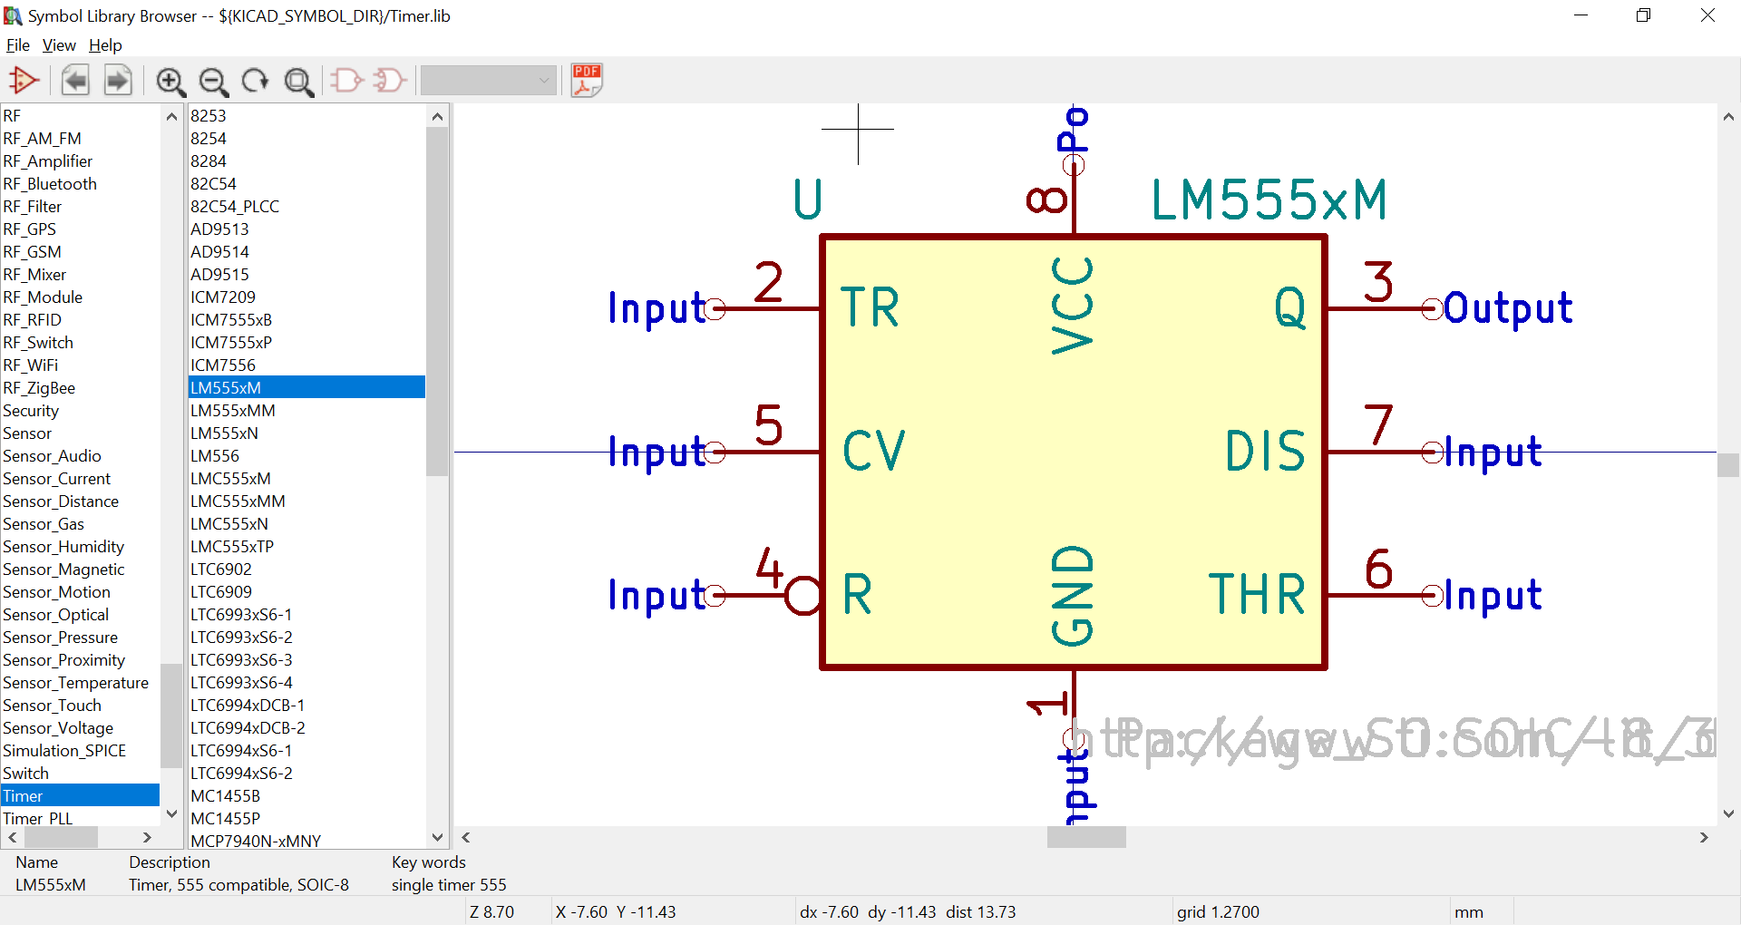Click canvas horizontal scroll left arrow

[x=466, y=837]
